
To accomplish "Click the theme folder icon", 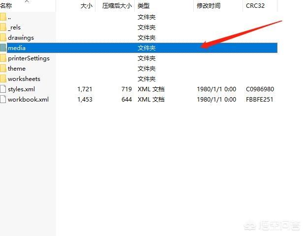I will (3, 69).
